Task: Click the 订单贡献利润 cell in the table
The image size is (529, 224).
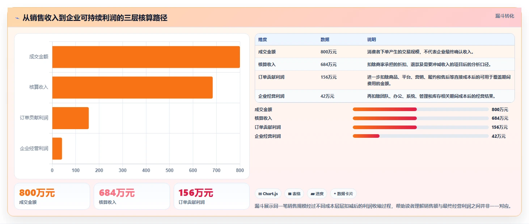Action: (271, 77)
